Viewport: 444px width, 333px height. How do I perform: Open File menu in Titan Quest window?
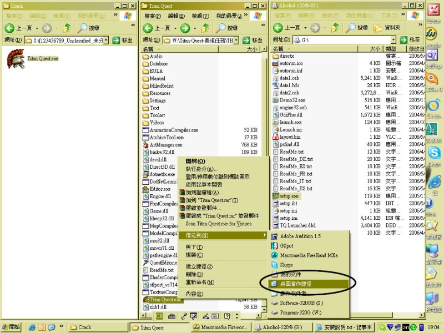[x=153, y=16]
